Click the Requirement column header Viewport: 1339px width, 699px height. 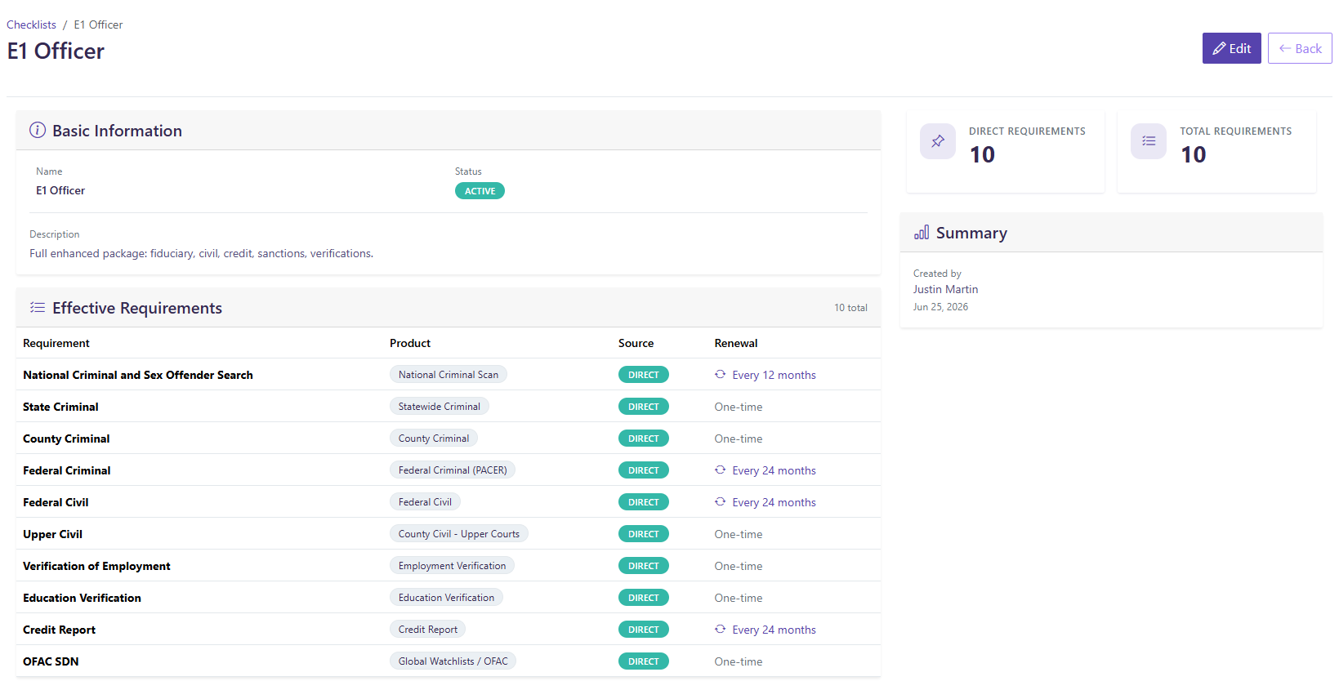click(x=56, y=343)
